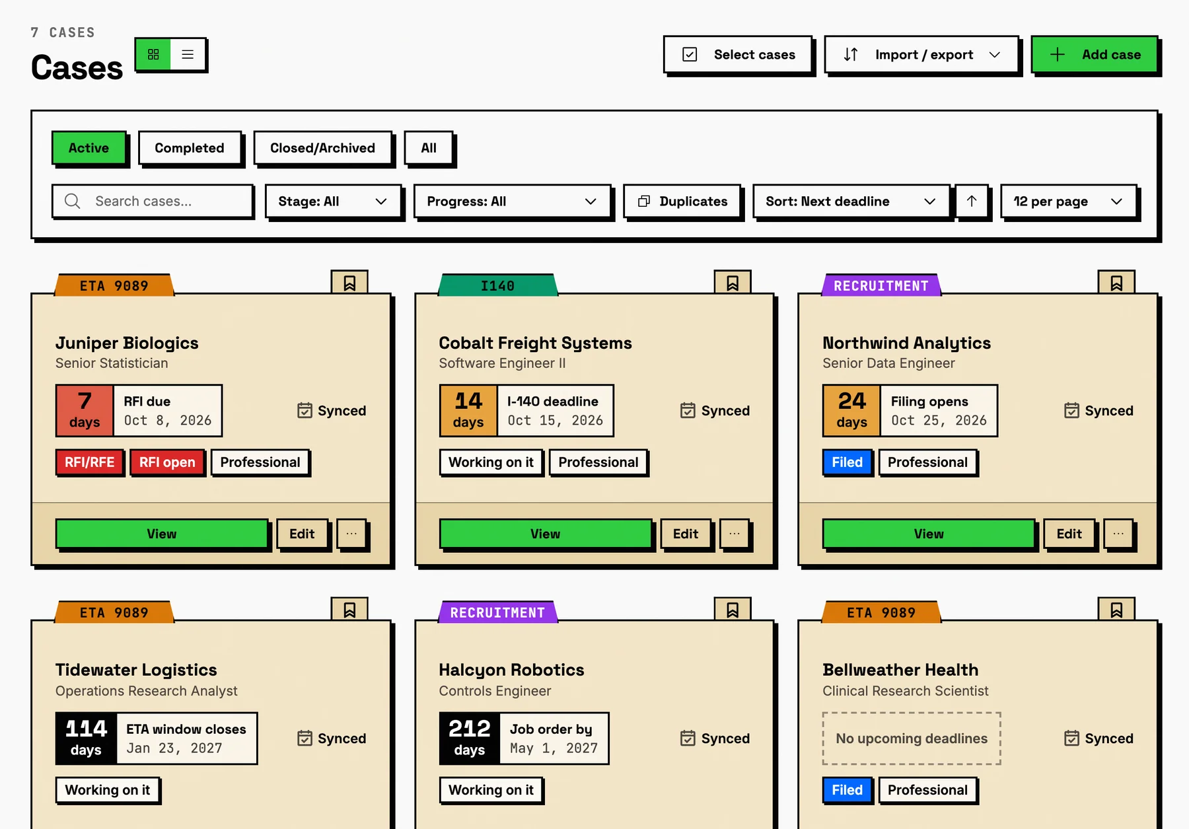Change the 12 per page setting
The image size is (1189, 829).
[1067, 201]
